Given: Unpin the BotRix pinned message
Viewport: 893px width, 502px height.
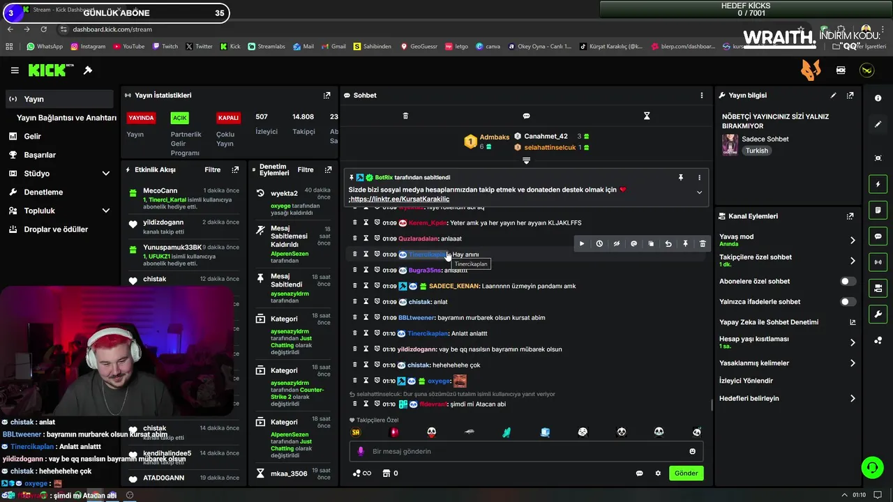Looking at the screenshot, I should pos(681,178).
